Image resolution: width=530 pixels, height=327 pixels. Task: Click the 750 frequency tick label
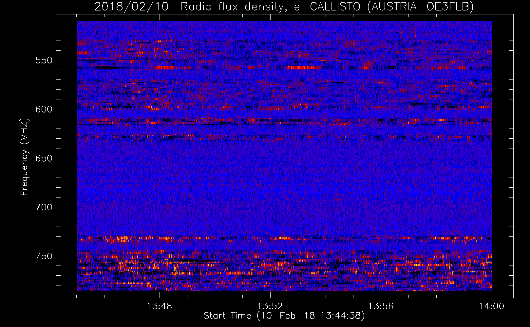[44, 256]
